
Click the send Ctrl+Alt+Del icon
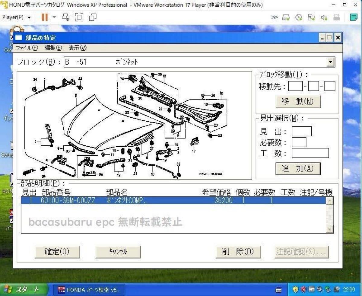65,17
